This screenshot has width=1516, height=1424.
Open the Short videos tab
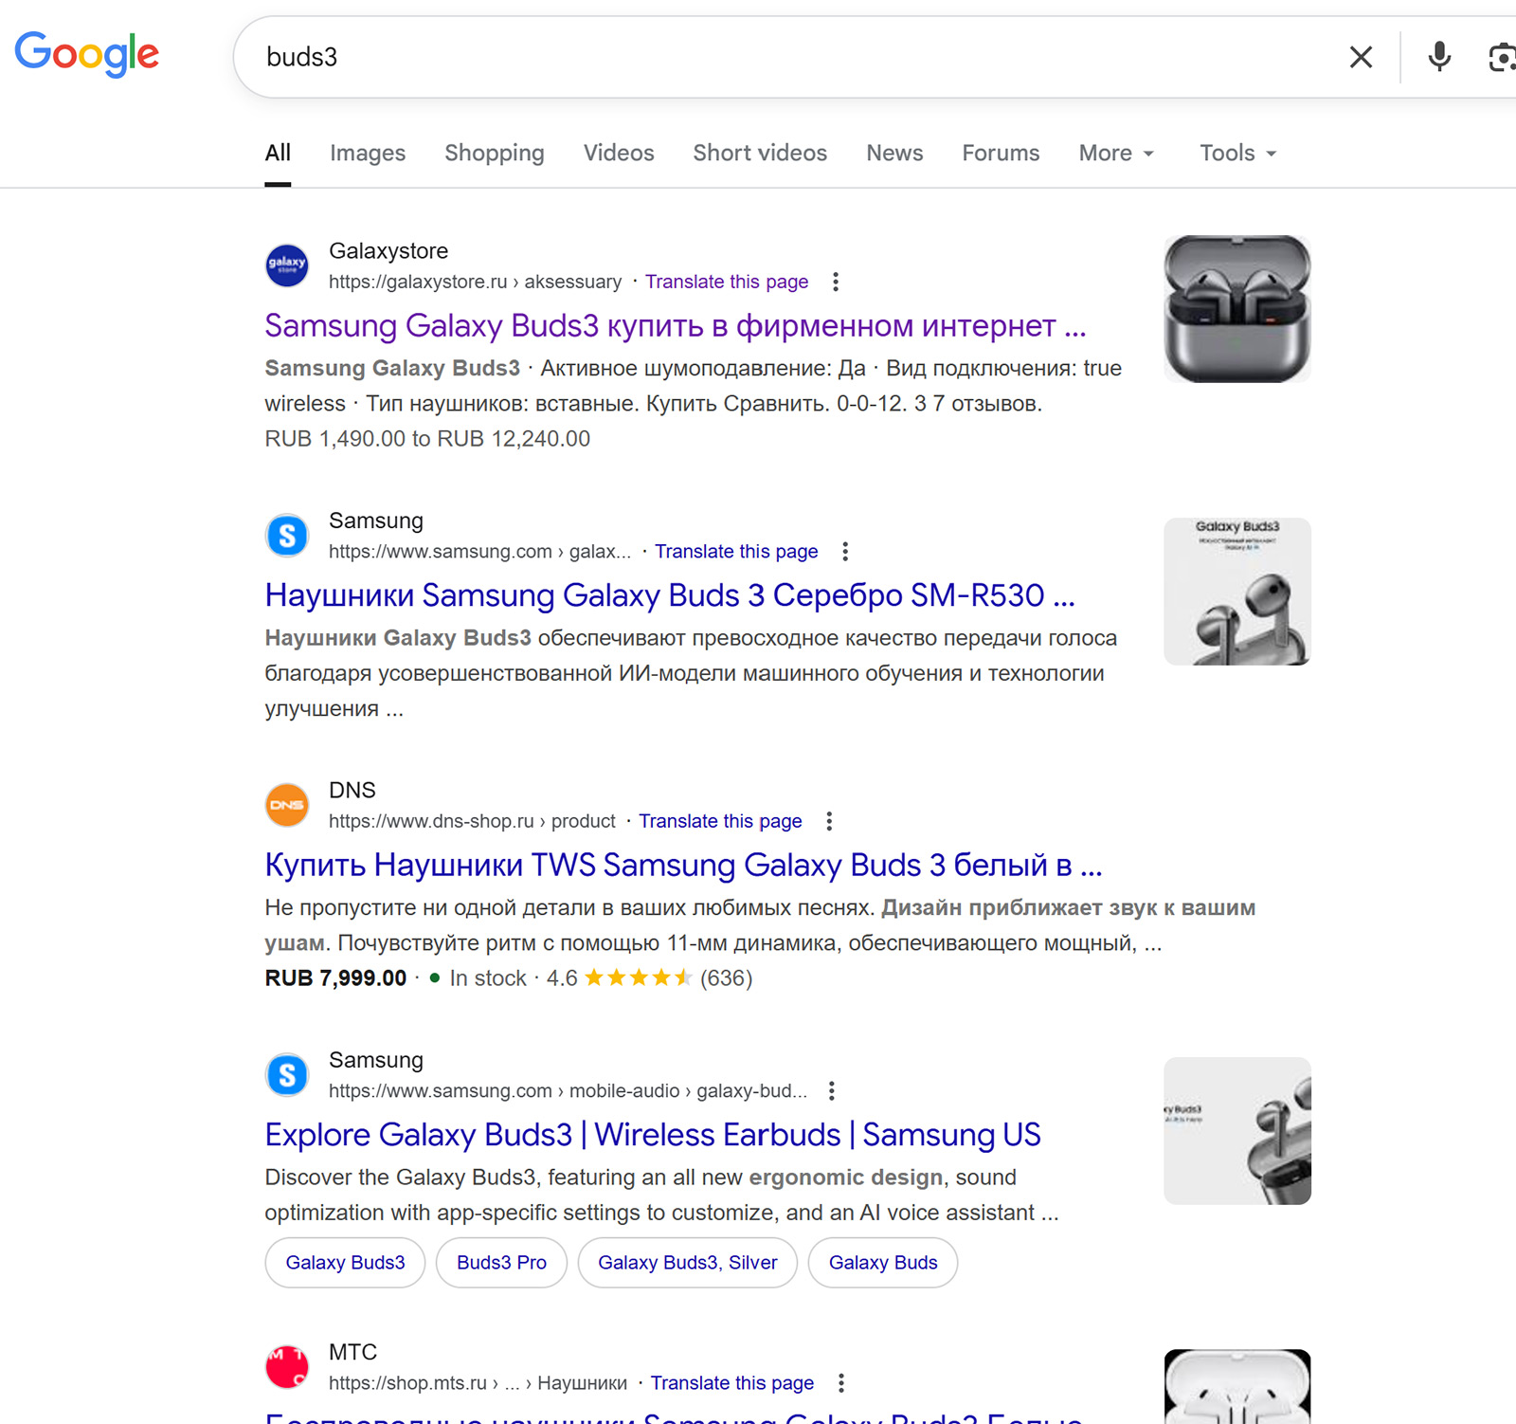[760, 154]
